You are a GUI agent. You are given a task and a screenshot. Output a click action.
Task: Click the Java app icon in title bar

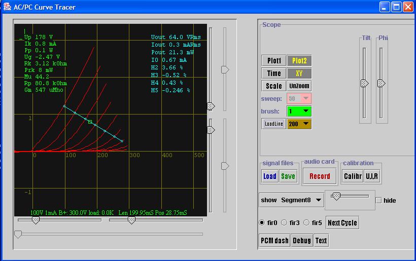[x=7, y=7]
